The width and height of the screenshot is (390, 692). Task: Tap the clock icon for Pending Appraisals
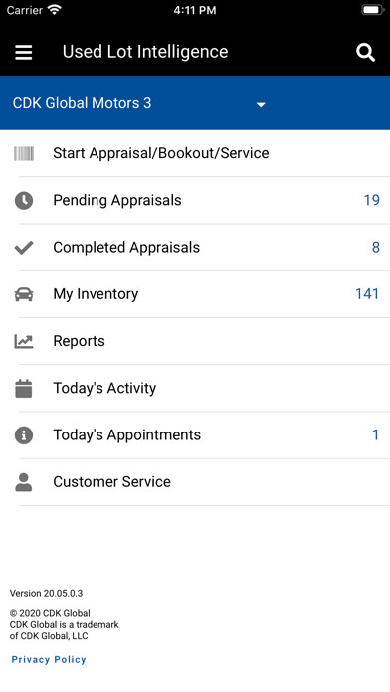pos(24,201)
